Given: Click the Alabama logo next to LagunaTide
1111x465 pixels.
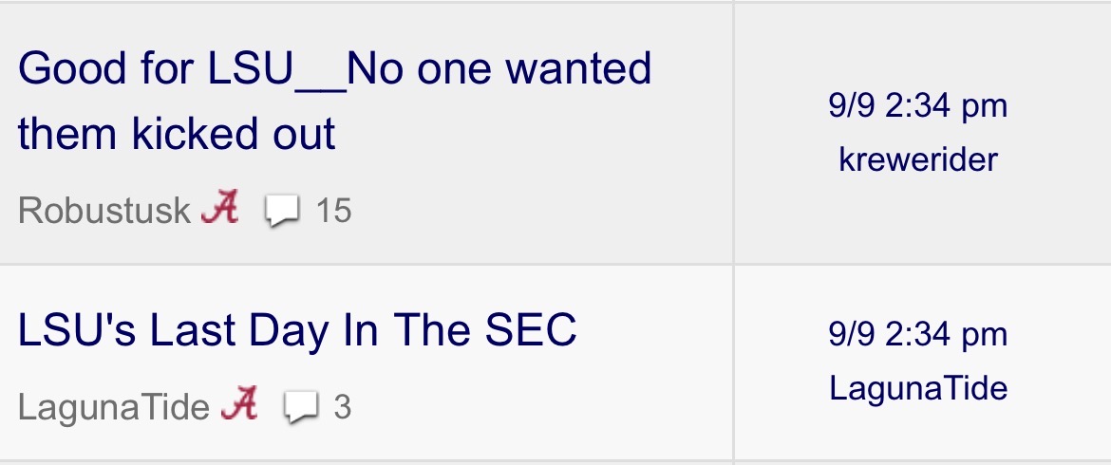Looking at the screenshot, I should 238,403.
